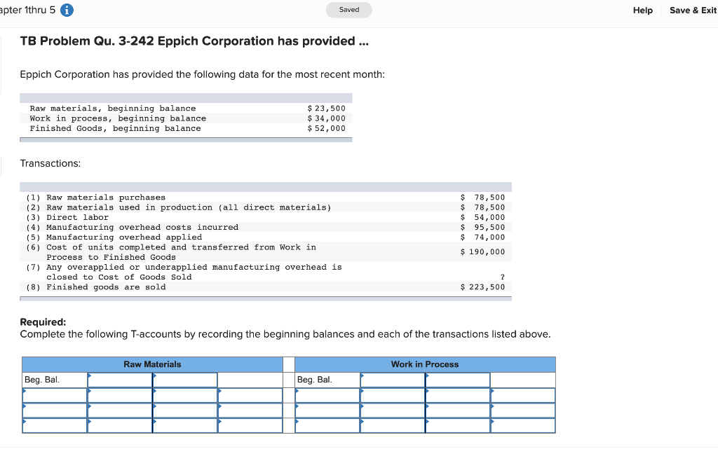
Task: Click '(1) Raw materials purchases' transaction row
Action: coord(266,198)
